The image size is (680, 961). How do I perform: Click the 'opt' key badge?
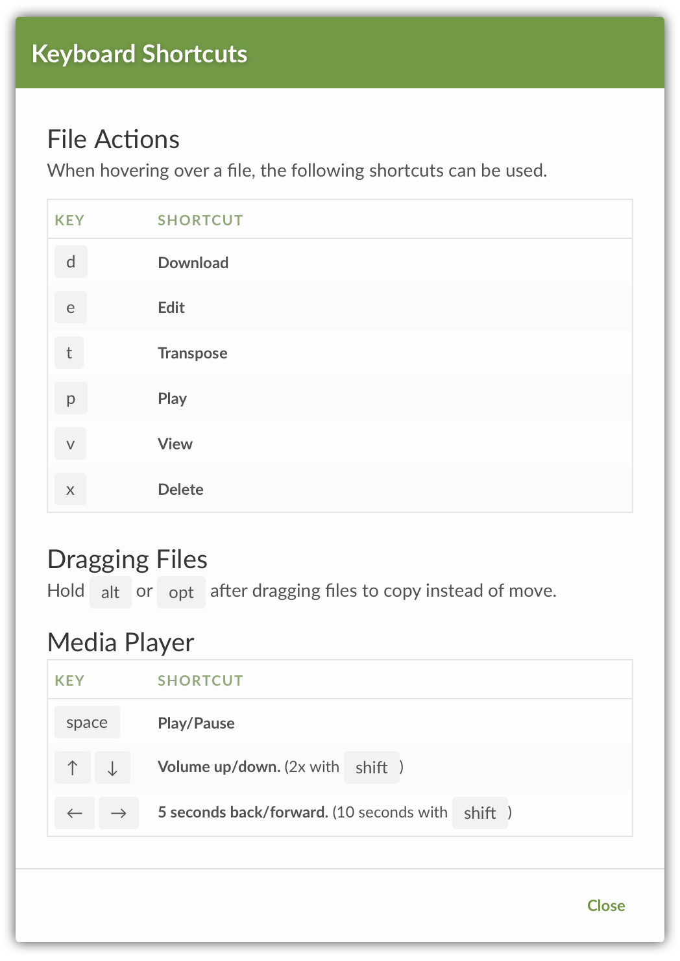[181, 592]
